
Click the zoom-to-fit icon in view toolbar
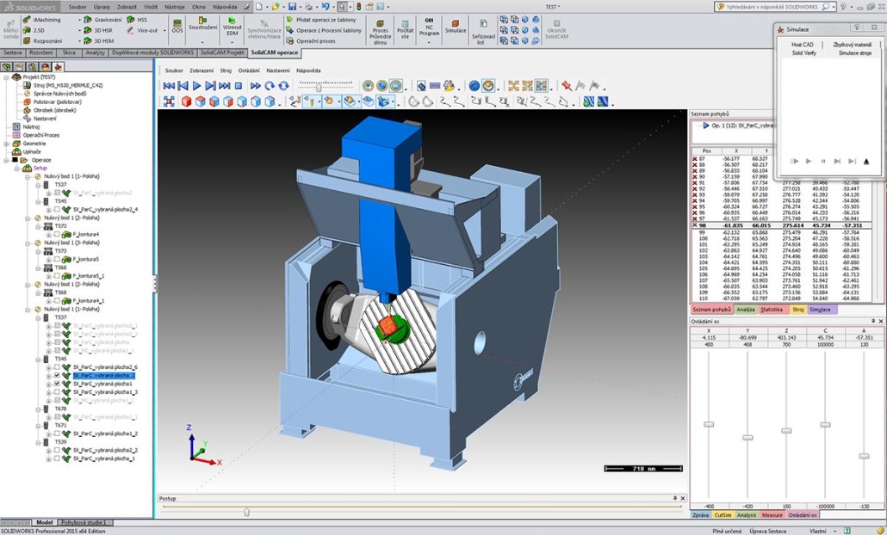pos(169,101)
